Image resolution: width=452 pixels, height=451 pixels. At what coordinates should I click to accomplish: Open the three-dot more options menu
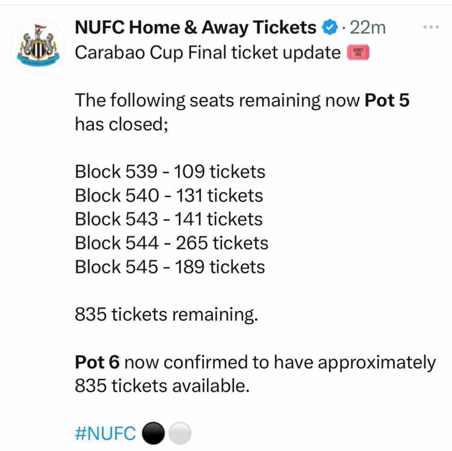[x=431, y=27]
